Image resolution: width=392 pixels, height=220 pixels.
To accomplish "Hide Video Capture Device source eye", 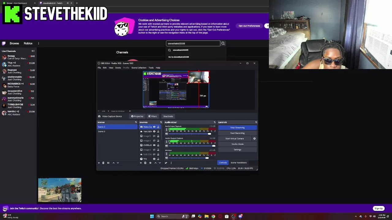I will (x=154, y=127).
